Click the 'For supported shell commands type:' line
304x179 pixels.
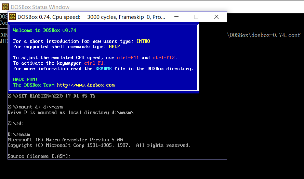coord(66,47)
